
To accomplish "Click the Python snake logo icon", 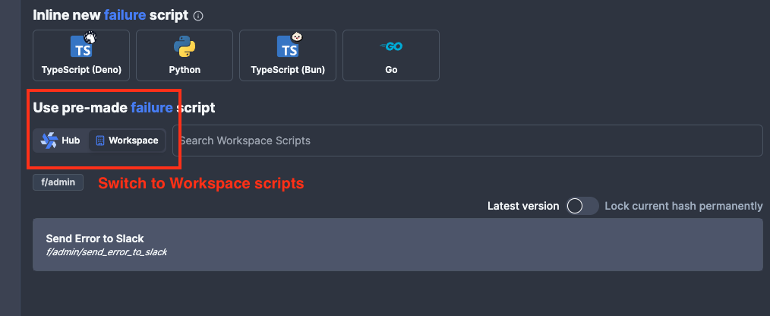I will click(x=185, y=49).
